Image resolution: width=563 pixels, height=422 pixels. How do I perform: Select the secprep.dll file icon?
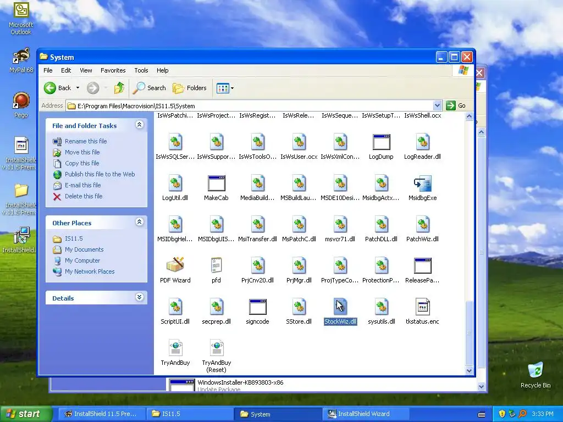tap(216, 307)
